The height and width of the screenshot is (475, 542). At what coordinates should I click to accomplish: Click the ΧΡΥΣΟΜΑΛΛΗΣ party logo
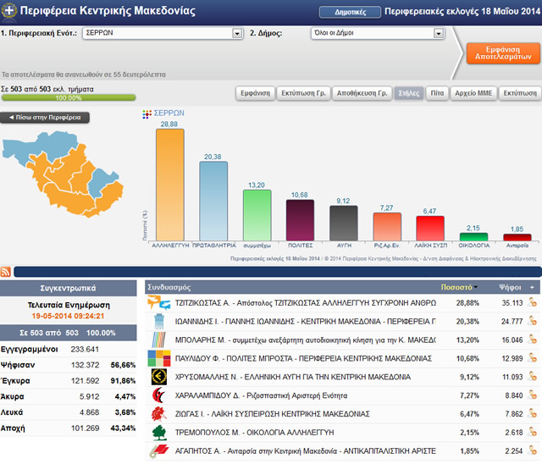click(158, 377)
